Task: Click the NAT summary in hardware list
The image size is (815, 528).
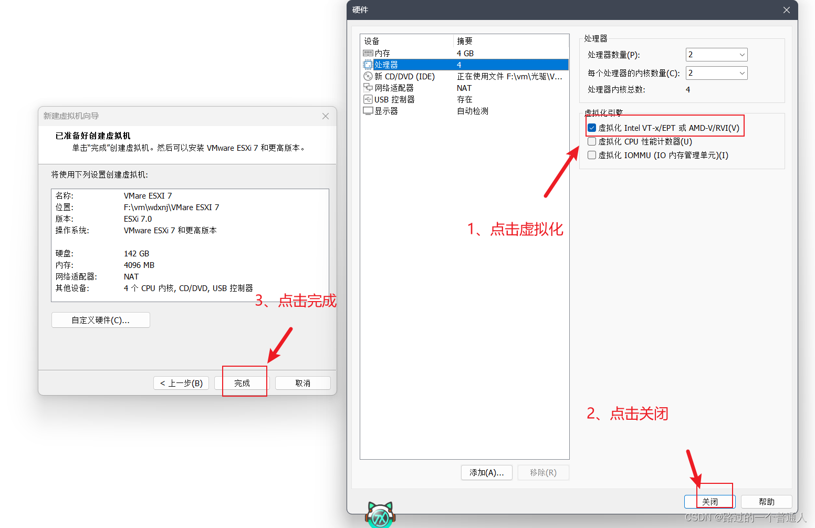Action: point(464,88)
